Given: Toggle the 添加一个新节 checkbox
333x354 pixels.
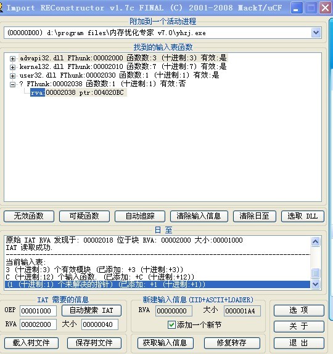Looking at the screenshot, I should 171,325.
